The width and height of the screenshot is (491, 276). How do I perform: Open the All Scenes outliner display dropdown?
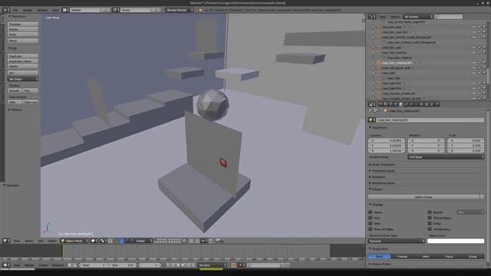418,17
